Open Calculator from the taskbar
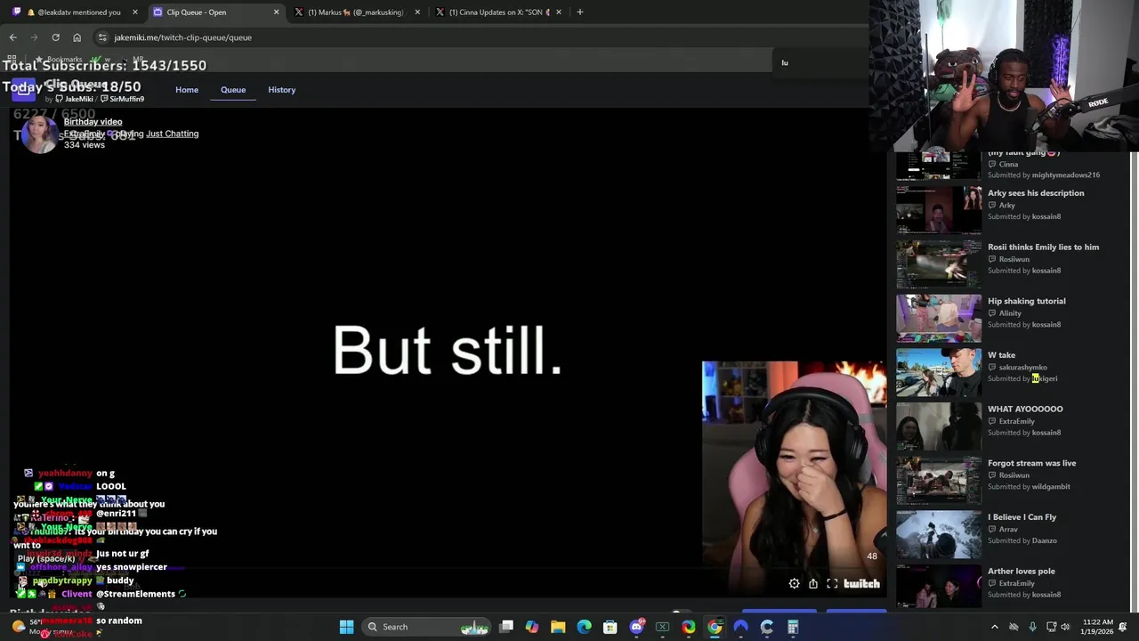The image size is (1139, 641). 793,627
